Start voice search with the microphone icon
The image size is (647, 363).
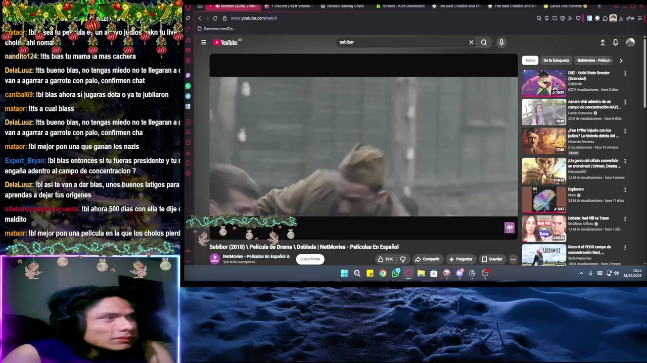501,42
